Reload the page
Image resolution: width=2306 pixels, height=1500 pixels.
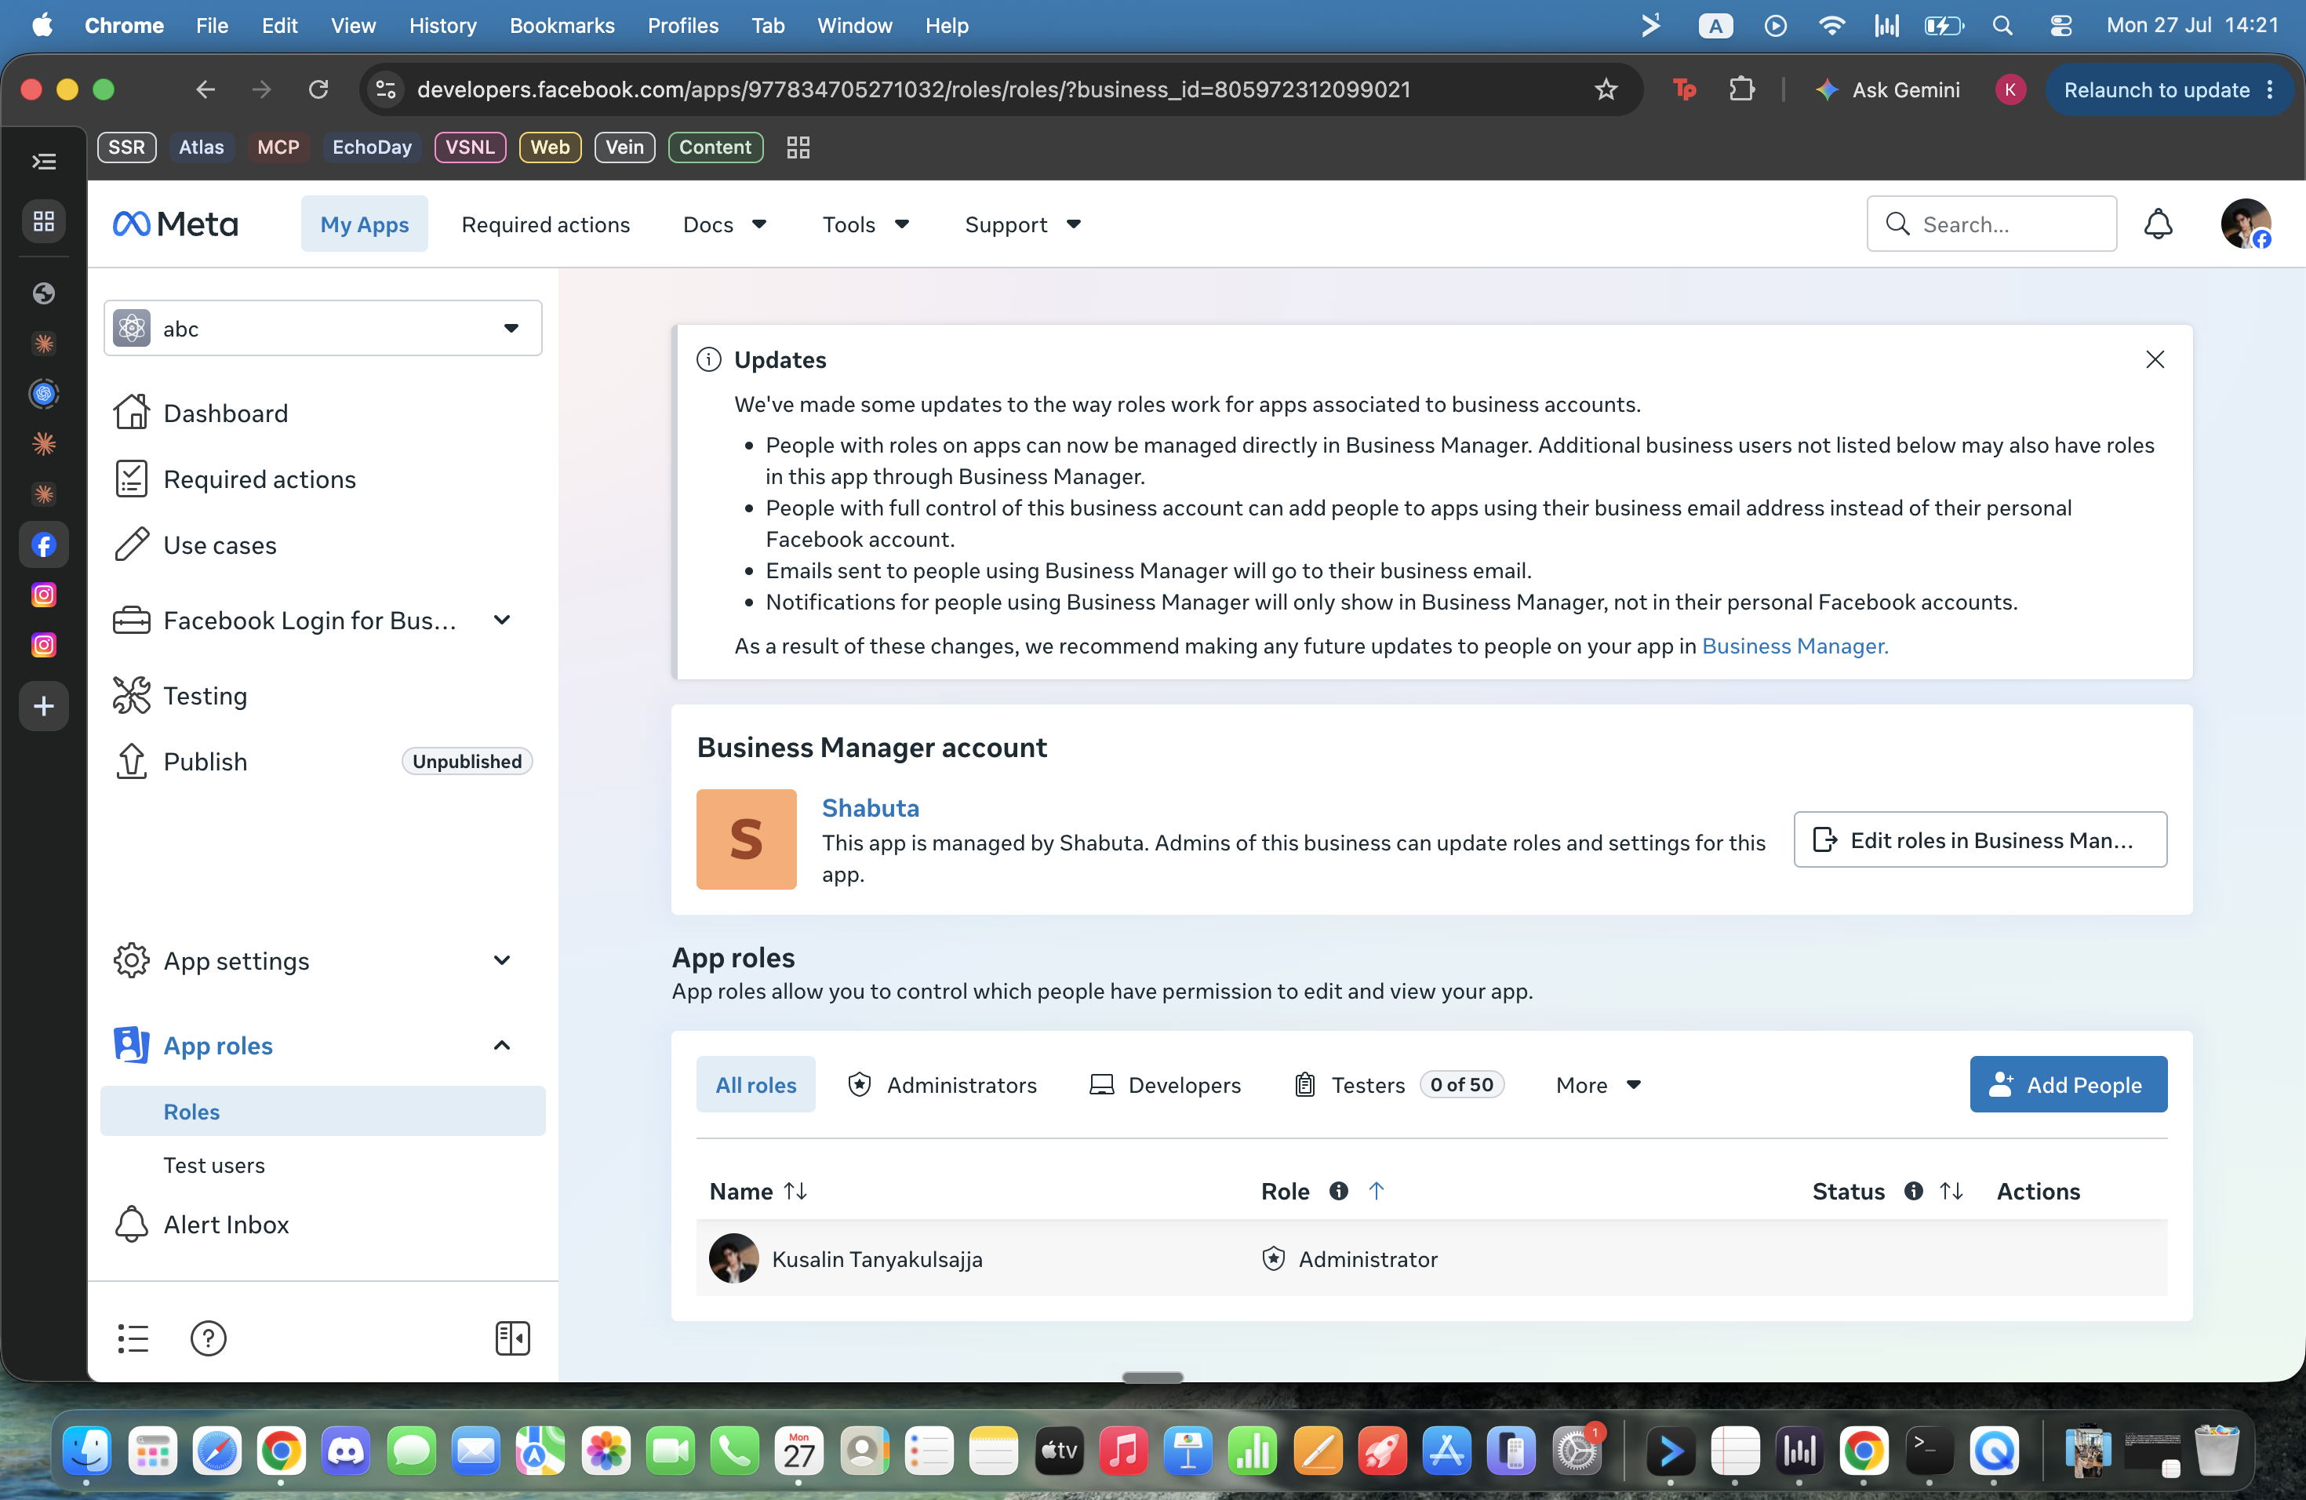pyautogui.click(x=318, y=89)
